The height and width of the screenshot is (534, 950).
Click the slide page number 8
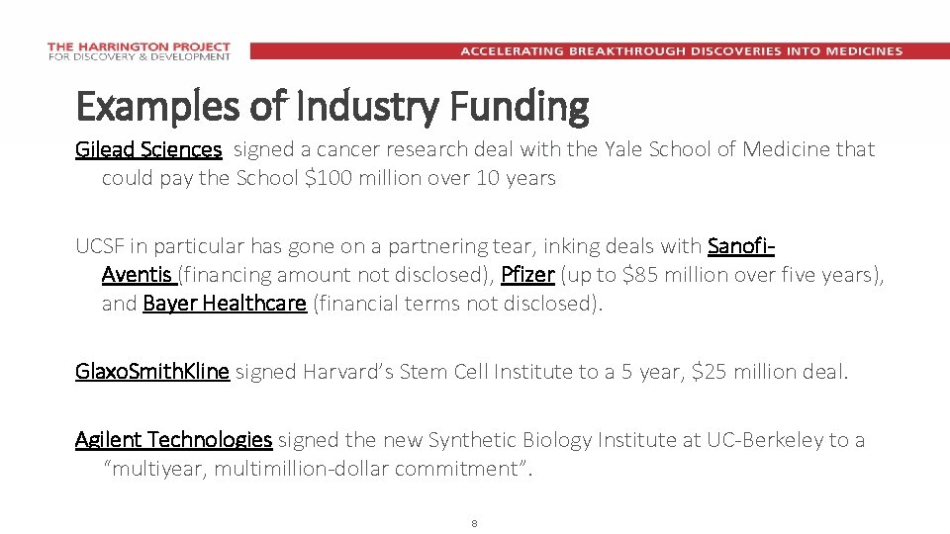tap(475, 523)
